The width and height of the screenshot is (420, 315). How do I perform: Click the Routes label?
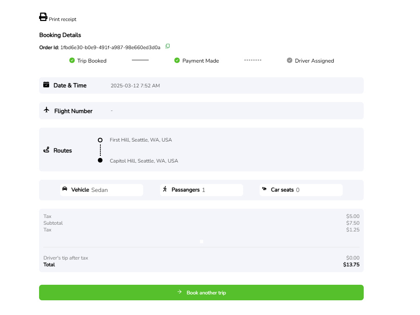pos(63,150)
